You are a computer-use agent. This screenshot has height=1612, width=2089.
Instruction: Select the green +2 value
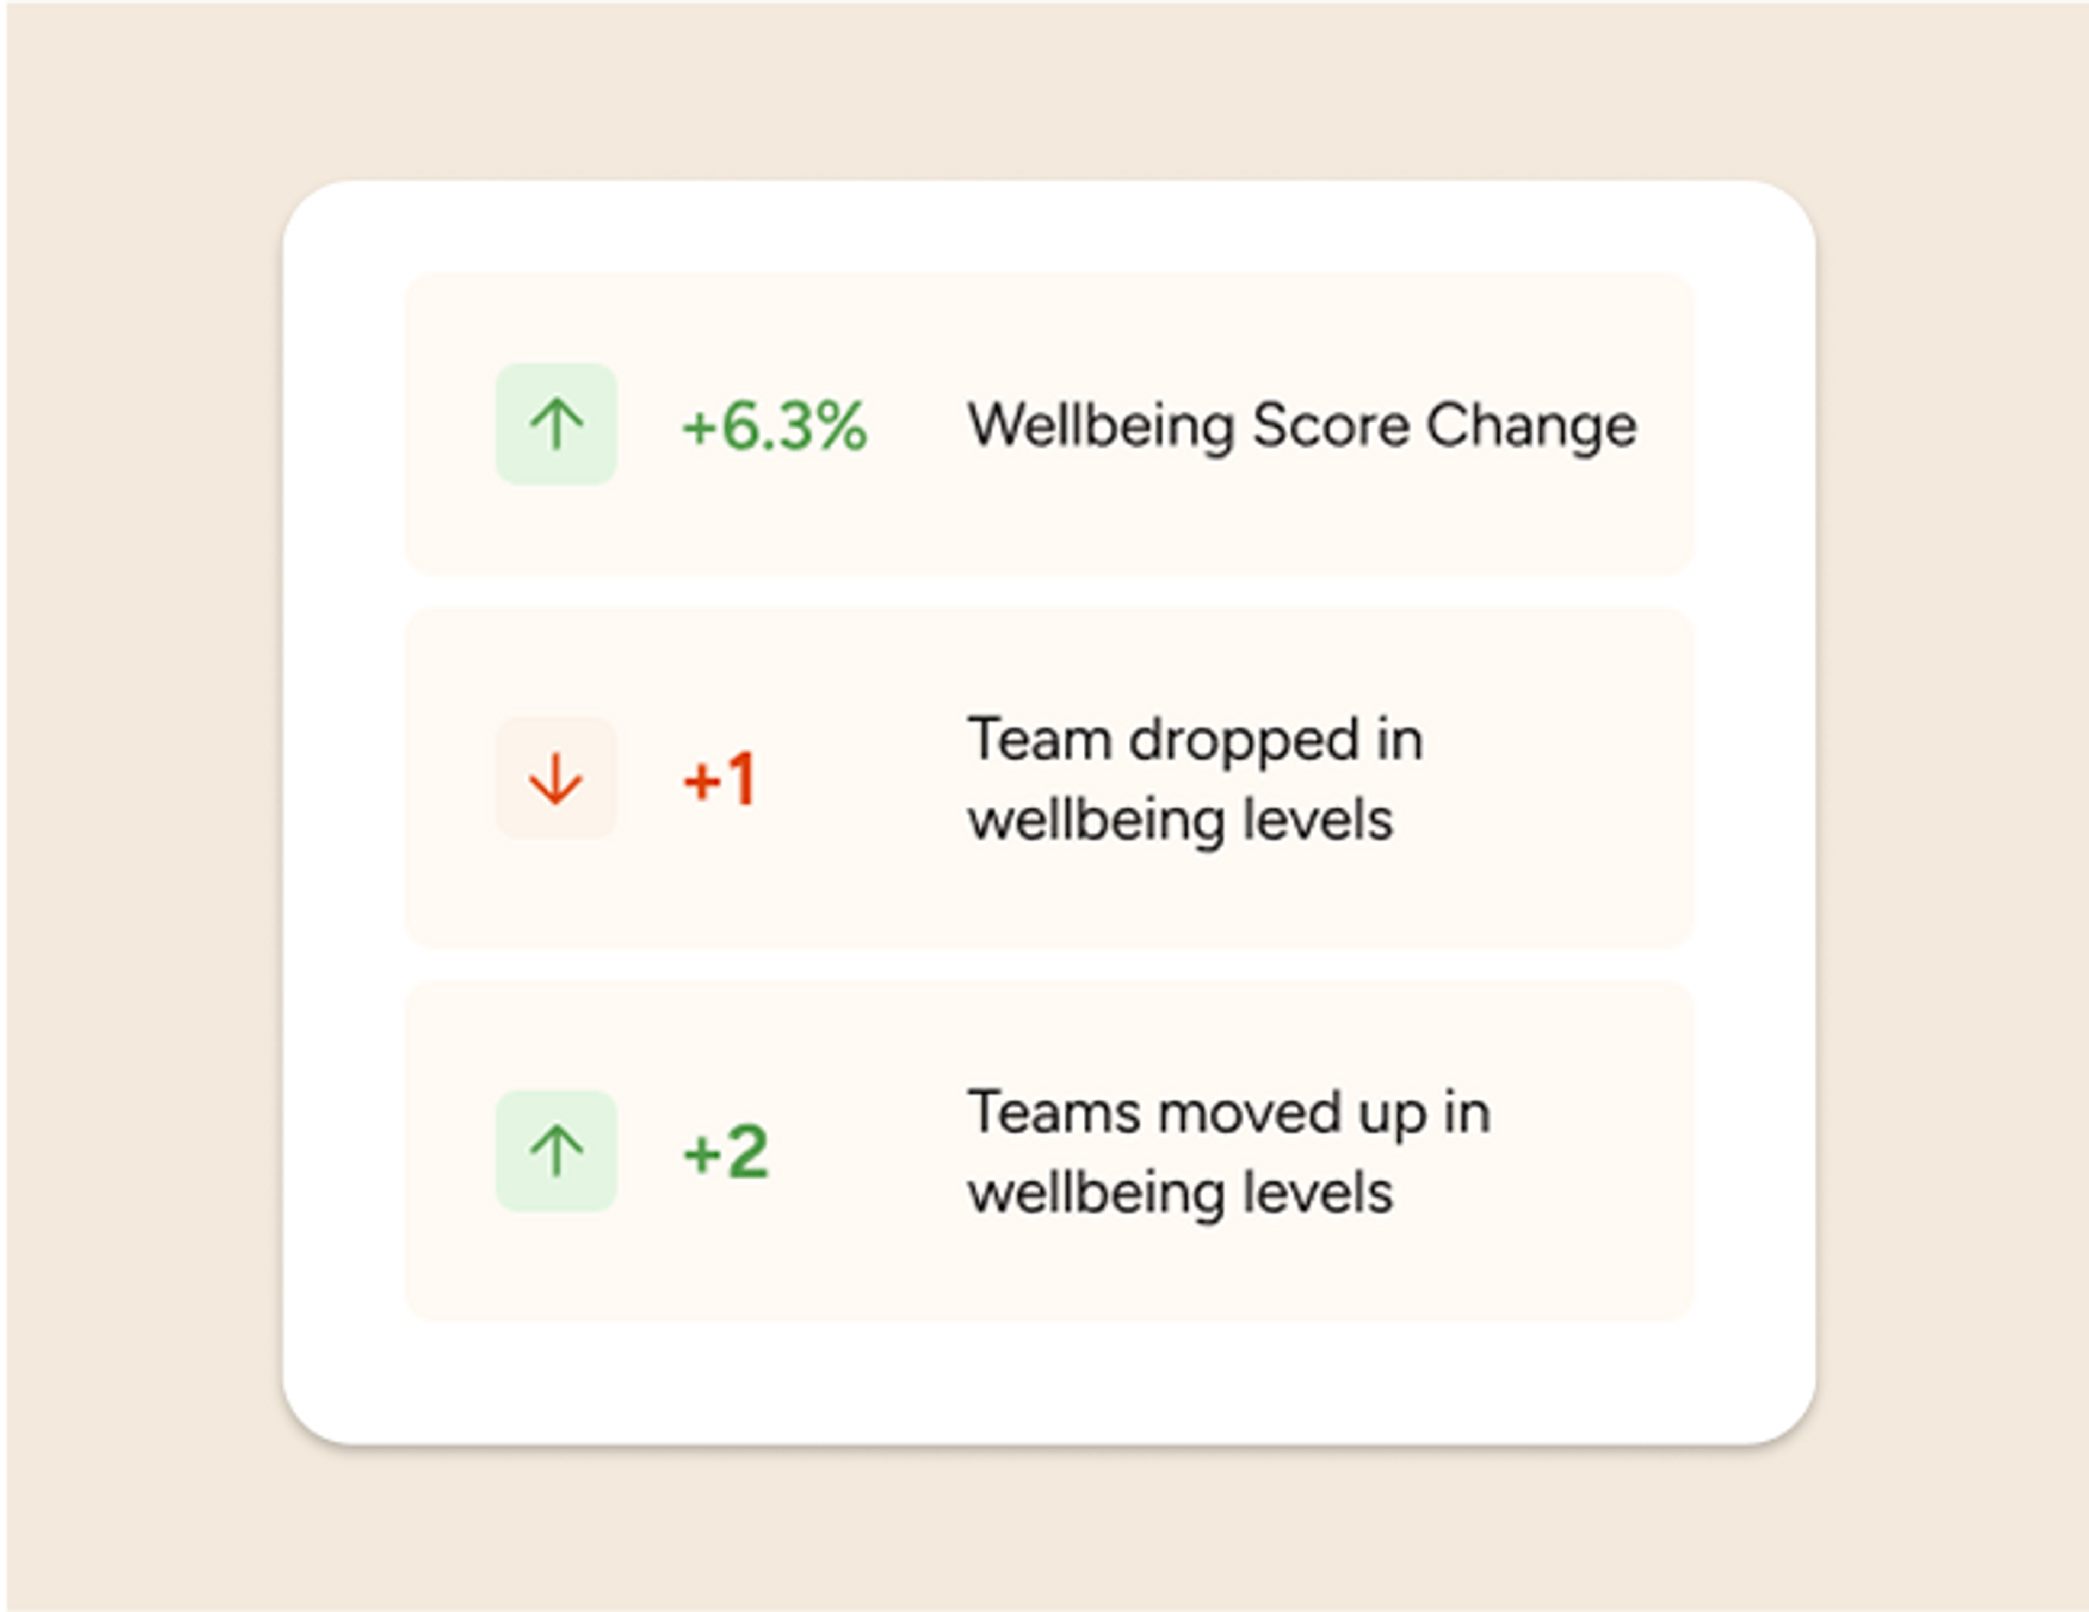click(726, 1152)
